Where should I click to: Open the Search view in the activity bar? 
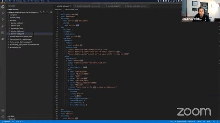point(3,13)
